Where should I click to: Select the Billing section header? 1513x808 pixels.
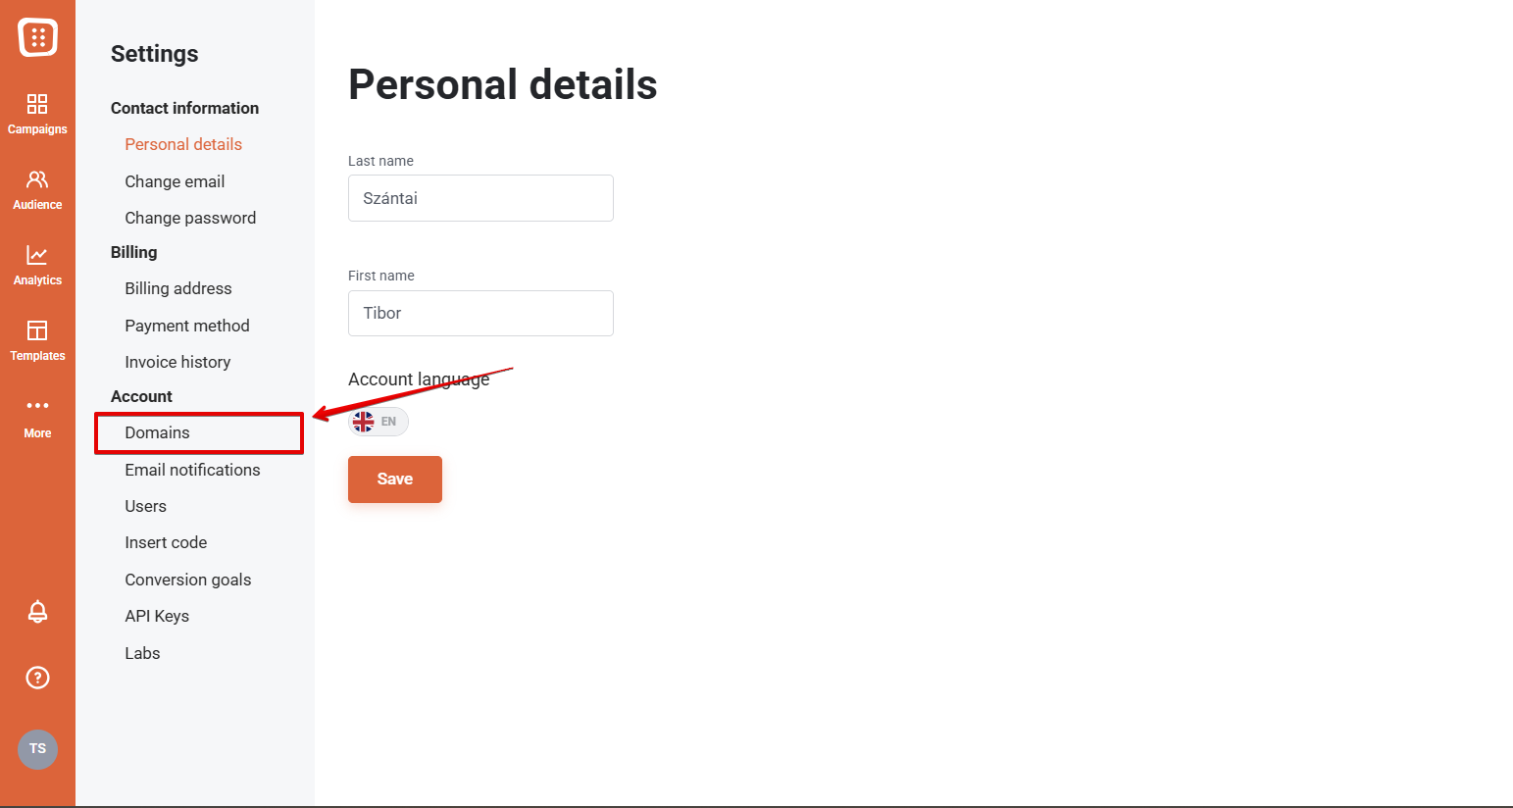coord(133,252)
